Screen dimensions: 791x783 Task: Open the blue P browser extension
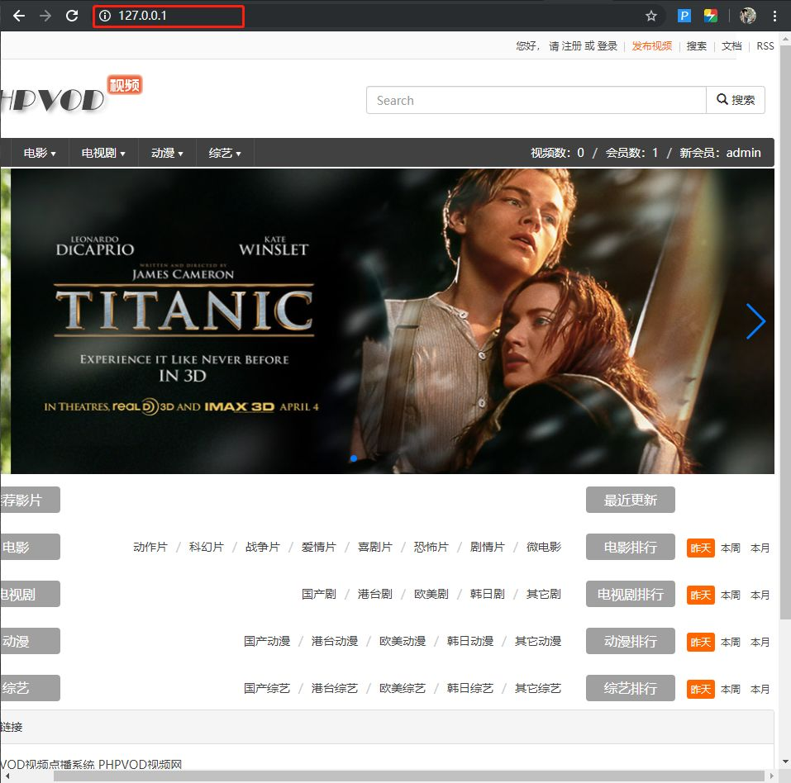[684, 16]
